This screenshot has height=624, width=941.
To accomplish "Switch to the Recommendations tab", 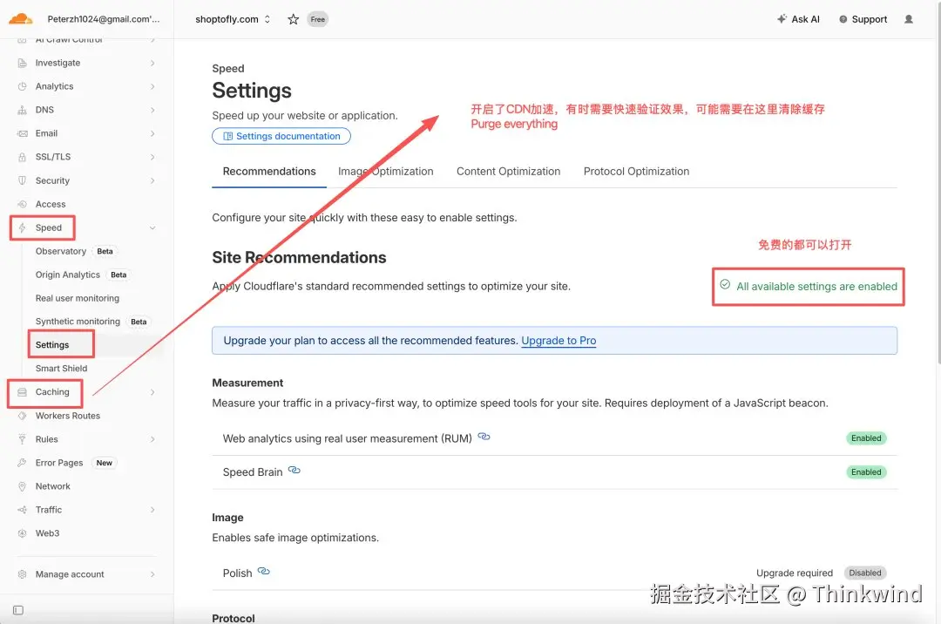I will (x=269, y=172).
